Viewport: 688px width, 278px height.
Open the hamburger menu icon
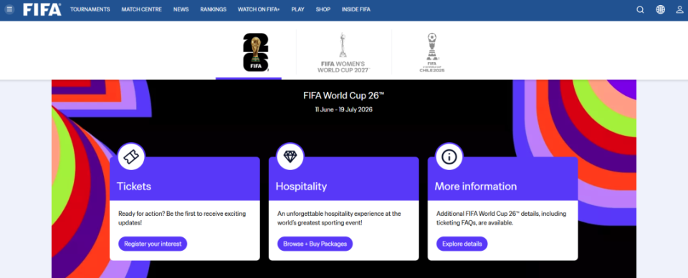click(x=9, y=9)
